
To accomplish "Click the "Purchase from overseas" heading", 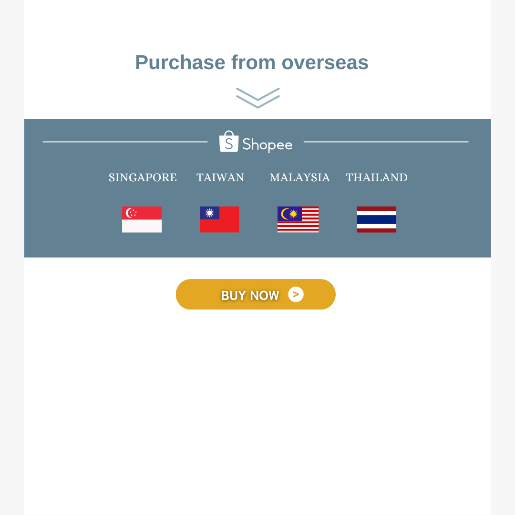I will [252, 62].
